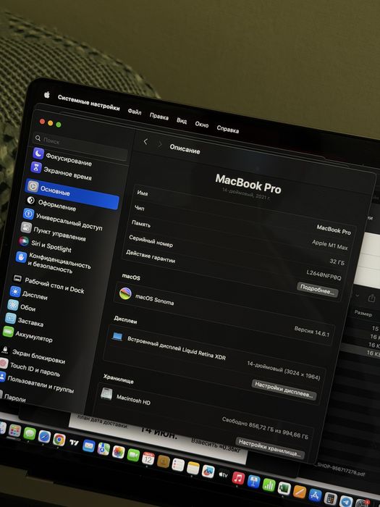Open Messages from the Dock
This screenshot has height=507, width=380.
(x=30, y=434)
